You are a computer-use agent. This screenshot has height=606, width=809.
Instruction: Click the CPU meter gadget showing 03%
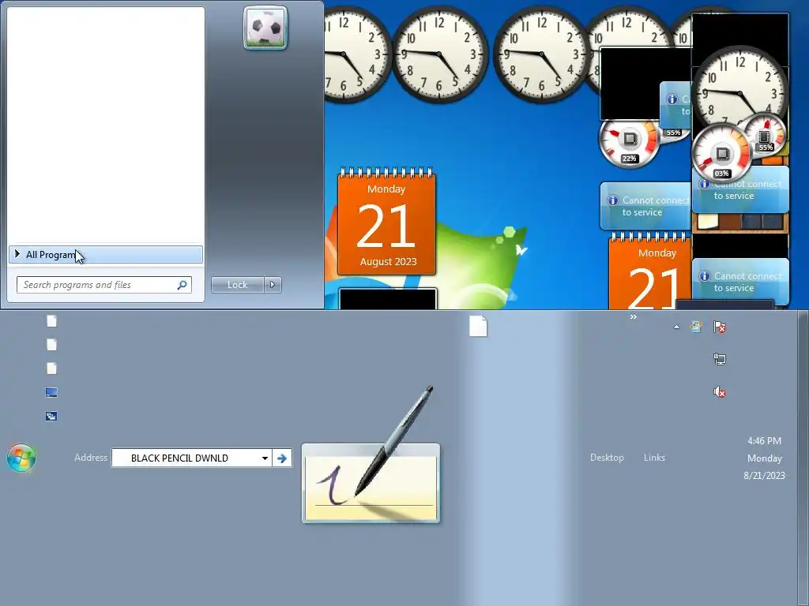click(722, 154)
